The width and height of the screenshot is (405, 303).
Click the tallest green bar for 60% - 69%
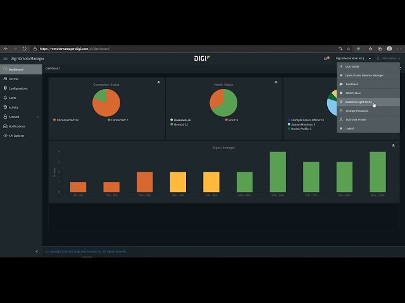(278, 172)
